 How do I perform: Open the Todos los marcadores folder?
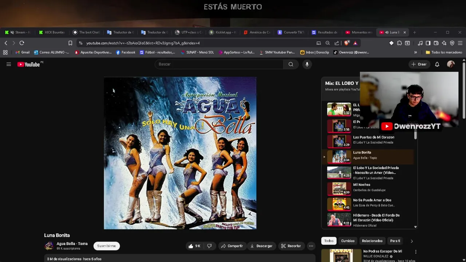444,52
